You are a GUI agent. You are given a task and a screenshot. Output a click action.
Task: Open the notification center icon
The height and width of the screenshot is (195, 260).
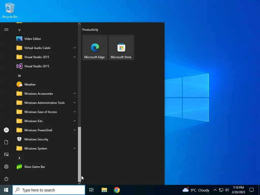252,190
